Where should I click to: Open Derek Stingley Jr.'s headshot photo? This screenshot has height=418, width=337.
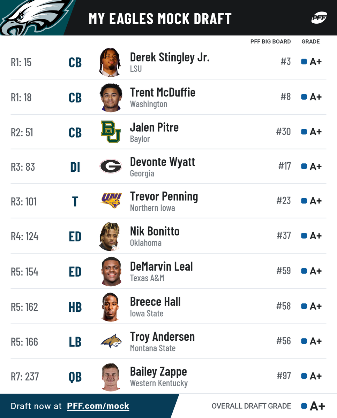pos(111,62)
